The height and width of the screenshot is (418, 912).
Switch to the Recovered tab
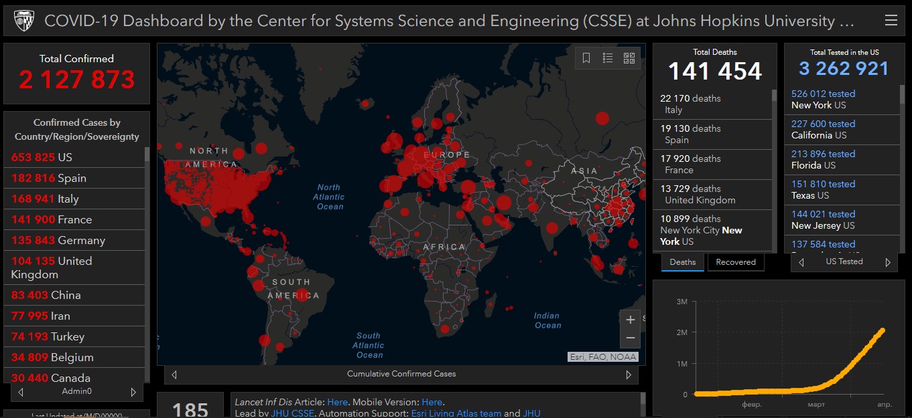(735, 262)
